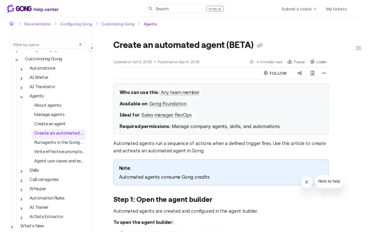Open the Manage agents article
Viewport: 371px width, 232px height.
point(49,114)
